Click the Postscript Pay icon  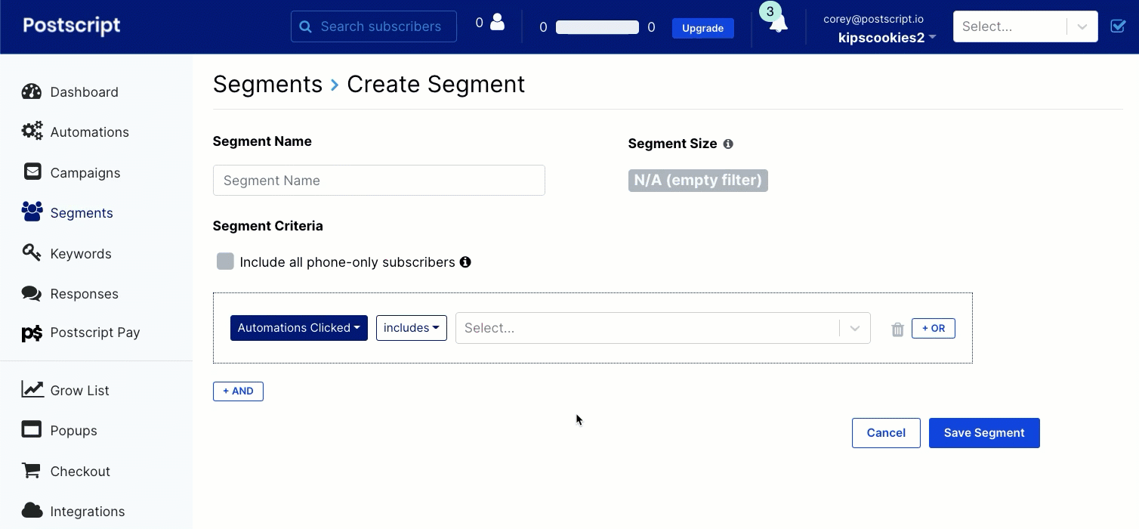[x=32, y=333]
